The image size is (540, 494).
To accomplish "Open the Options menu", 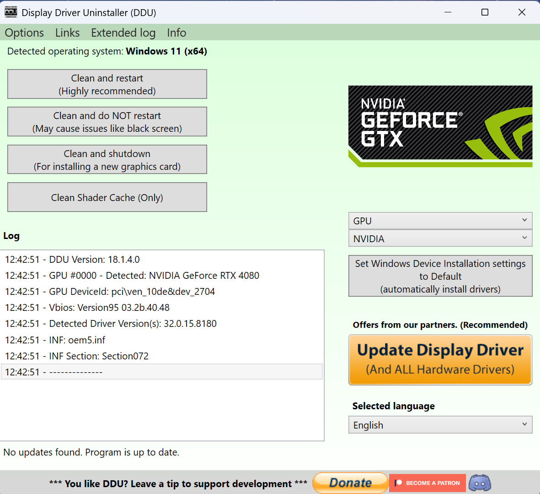I will 24,33.
